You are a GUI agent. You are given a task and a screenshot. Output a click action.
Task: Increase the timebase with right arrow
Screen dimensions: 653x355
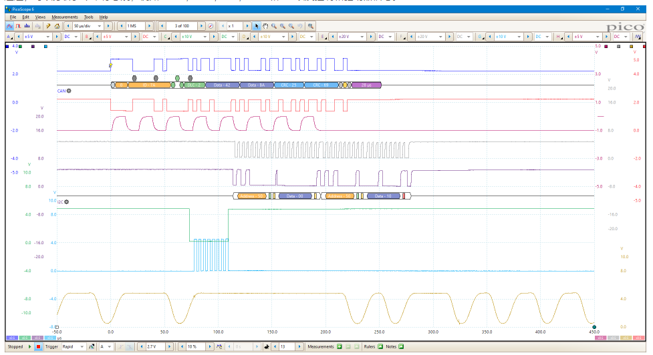pyautogui.click(x=108, y=26)
